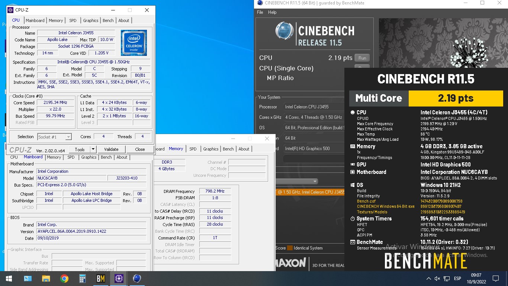Select the orange highlighted ranking entry in Cinebench

click(310, 192)
